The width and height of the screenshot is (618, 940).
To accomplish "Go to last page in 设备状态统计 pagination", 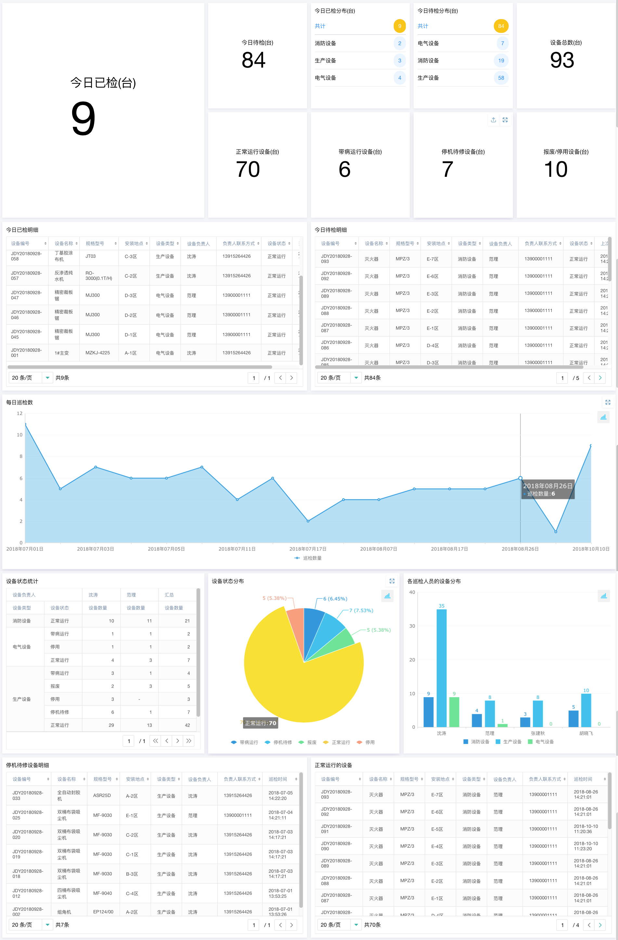I will pos(189,741).
